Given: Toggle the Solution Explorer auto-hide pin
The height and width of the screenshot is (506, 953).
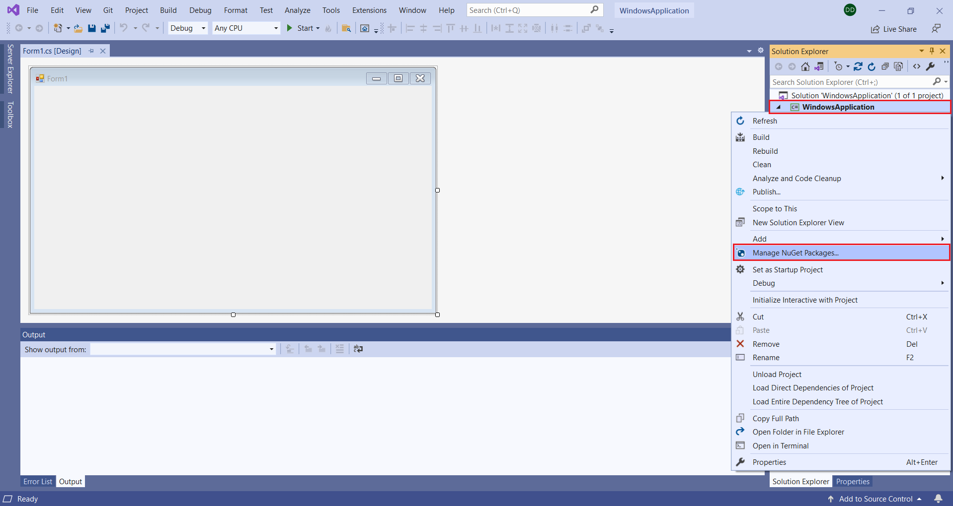Looking at the screenshot, I should pos(932,51).
